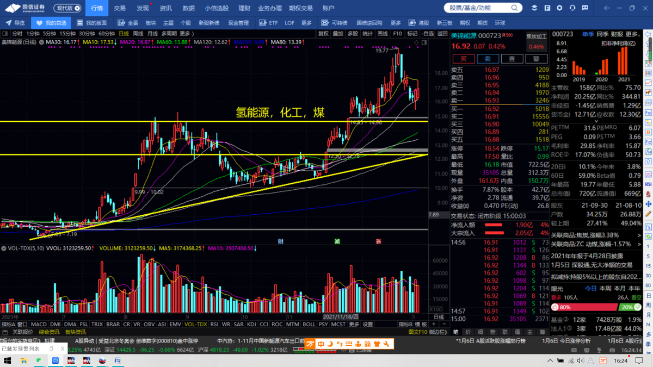653x367 pixels.
Task: Open File Explorer from taskbar
Action: coord(23,360)
